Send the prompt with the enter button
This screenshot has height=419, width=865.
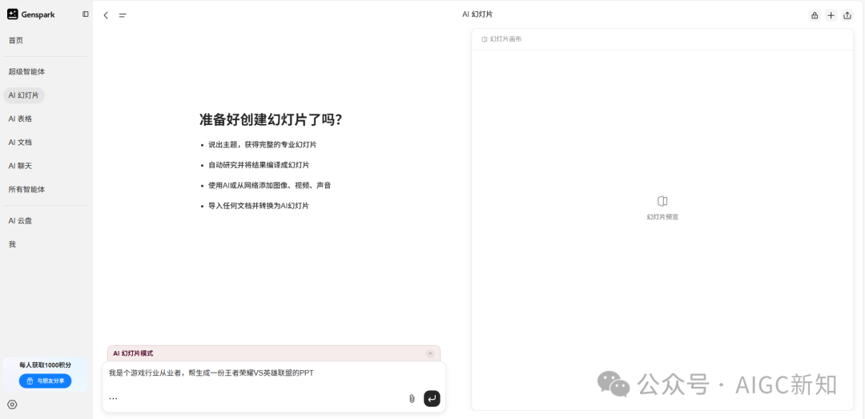(432, 398)
